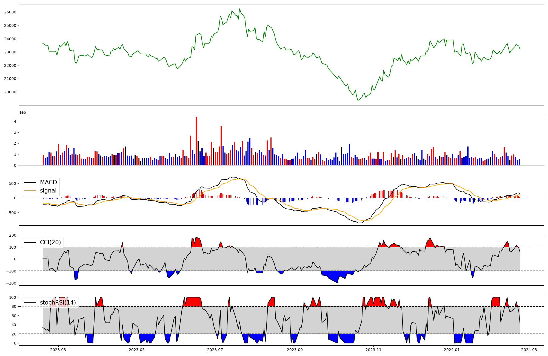
Task: Click the 20000 price axis label
Action: click(x=10, y=92)
